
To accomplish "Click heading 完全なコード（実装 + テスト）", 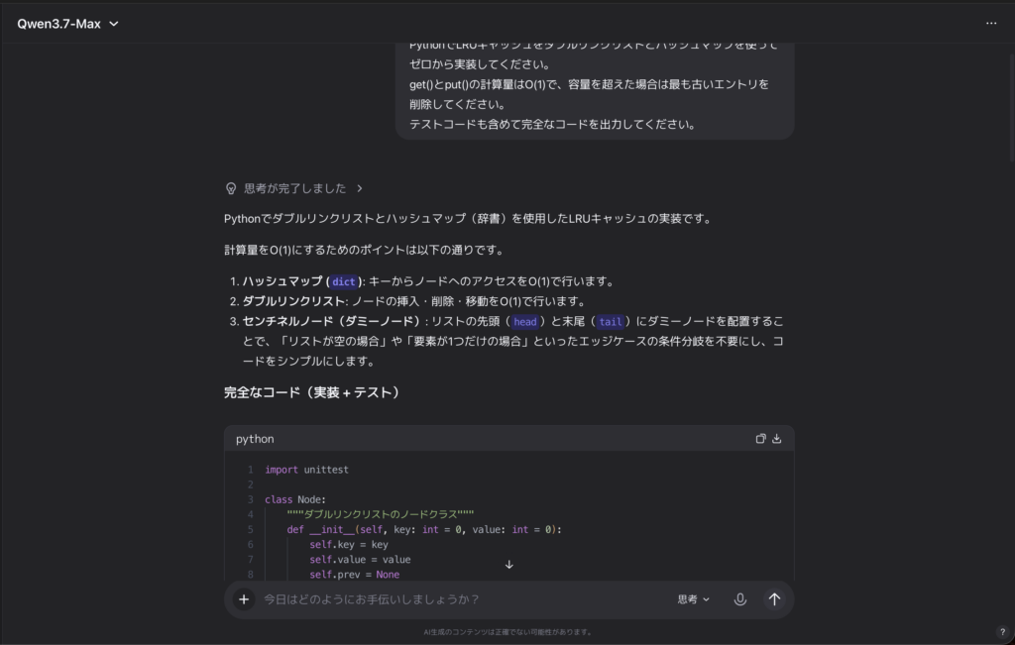I will pos(312,392).
